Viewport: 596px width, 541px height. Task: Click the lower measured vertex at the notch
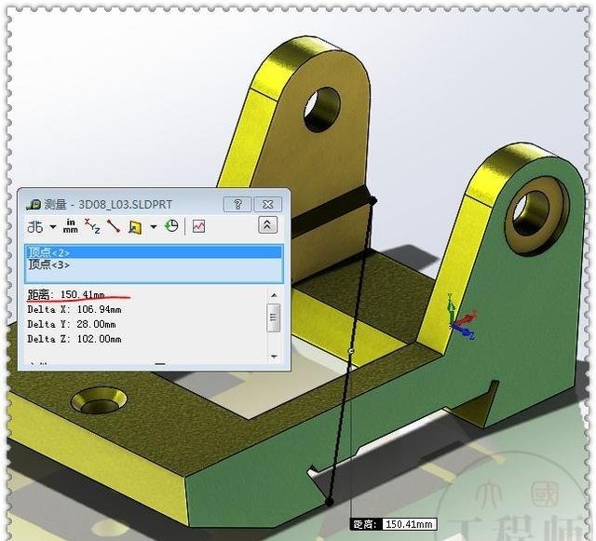pos(330,502)
